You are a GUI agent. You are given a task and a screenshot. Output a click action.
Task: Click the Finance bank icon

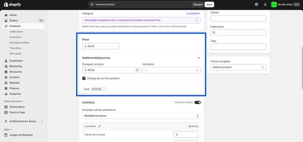point(6,88)
